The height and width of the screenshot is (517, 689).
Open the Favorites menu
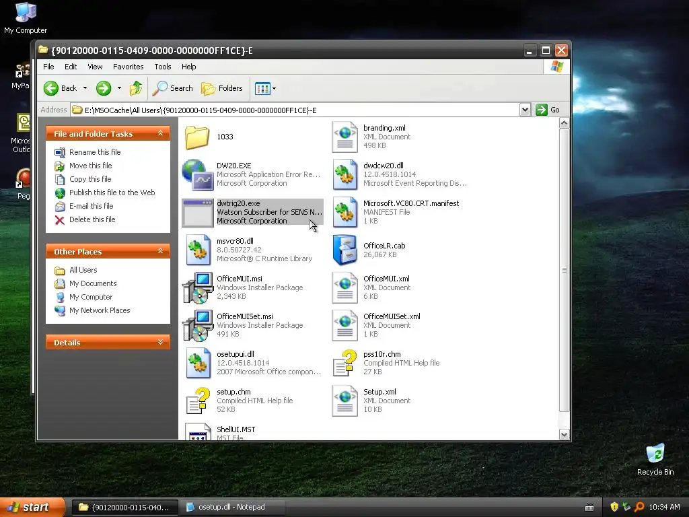(129, 67)
